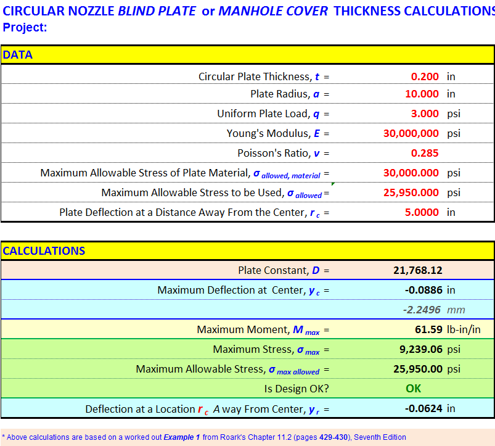This screenshot has width=495, height=446.
Task: Click the Roark's Example 1 footnote text
Action: point(179,437)
